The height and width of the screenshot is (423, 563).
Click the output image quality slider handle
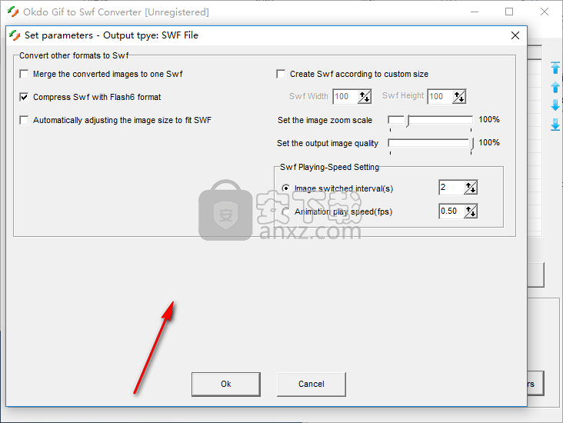click(471, 144)
